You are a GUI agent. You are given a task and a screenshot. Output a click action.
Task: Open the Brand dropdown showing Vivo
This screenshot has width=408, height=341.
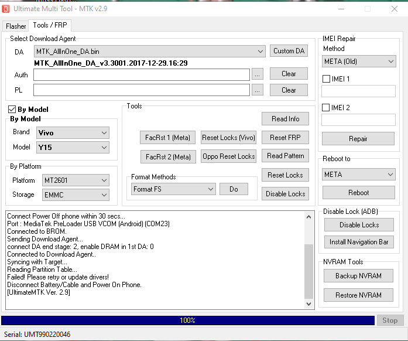pos(73,133)
